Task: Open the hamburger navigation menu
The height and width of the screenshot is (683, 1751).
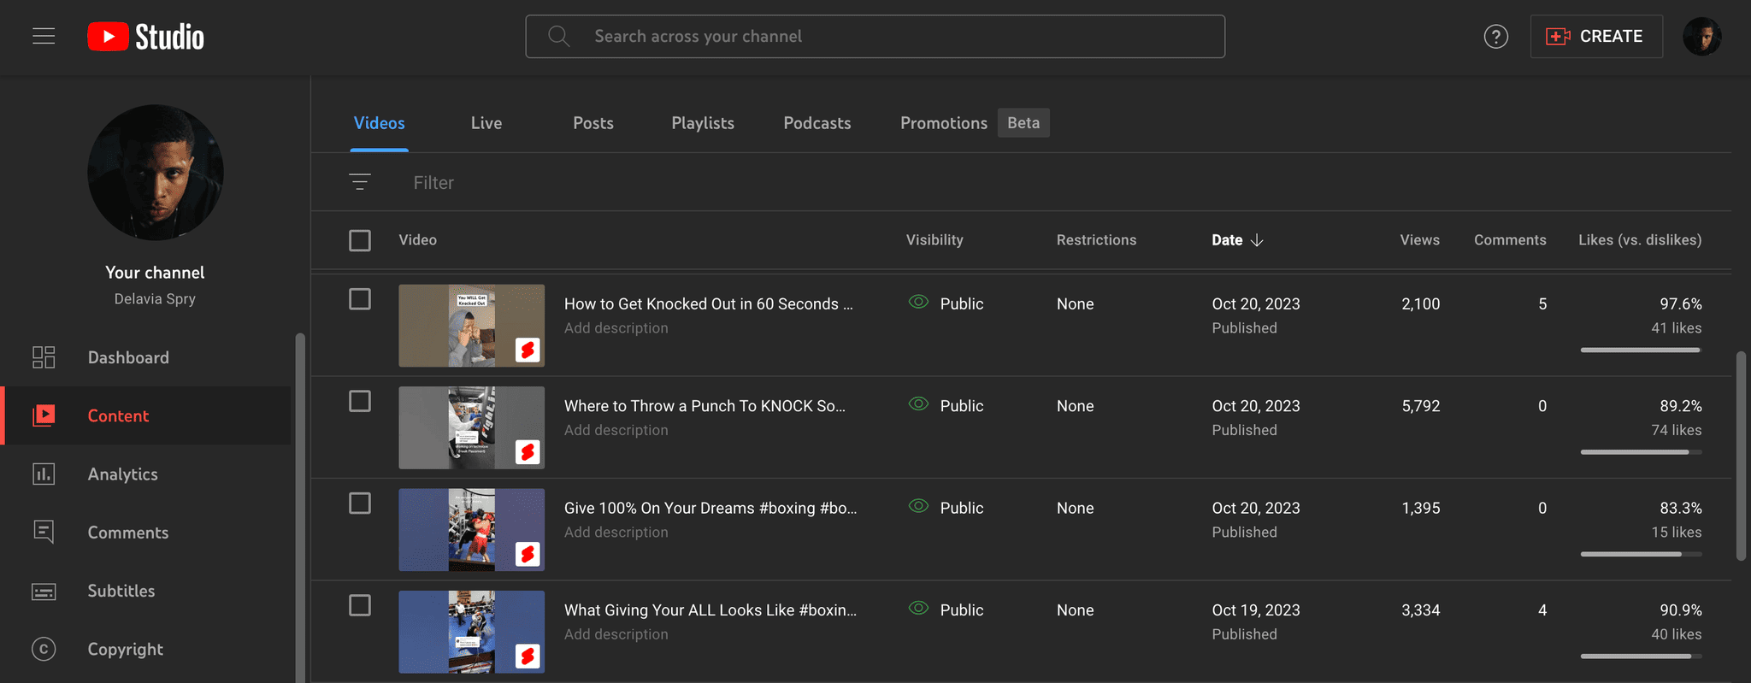Action: [x=44, y=36]
